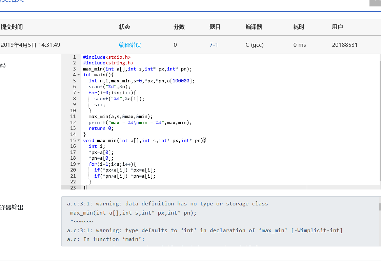This screenshot has width=381, height=261.
Task: Click user ID 20188531
Action: pyautogui.click(x=345, y=45)
